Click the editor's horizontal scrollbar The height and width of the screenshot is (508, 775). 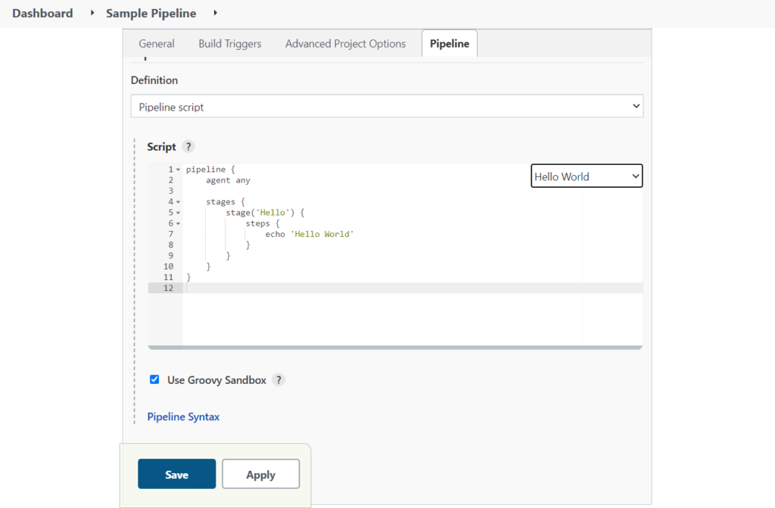click(x=394, y=346)
